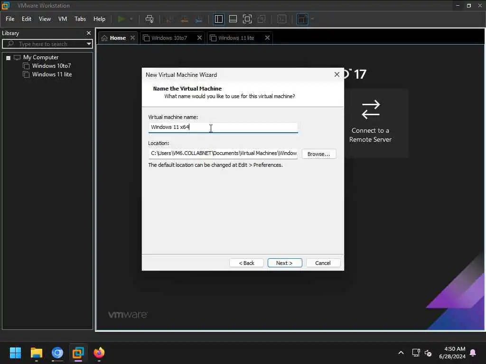The height and width of the screenshot is (364, 486).
Task: Switch to the Windows 11 lite tab
Action: [x=236, y=38]
